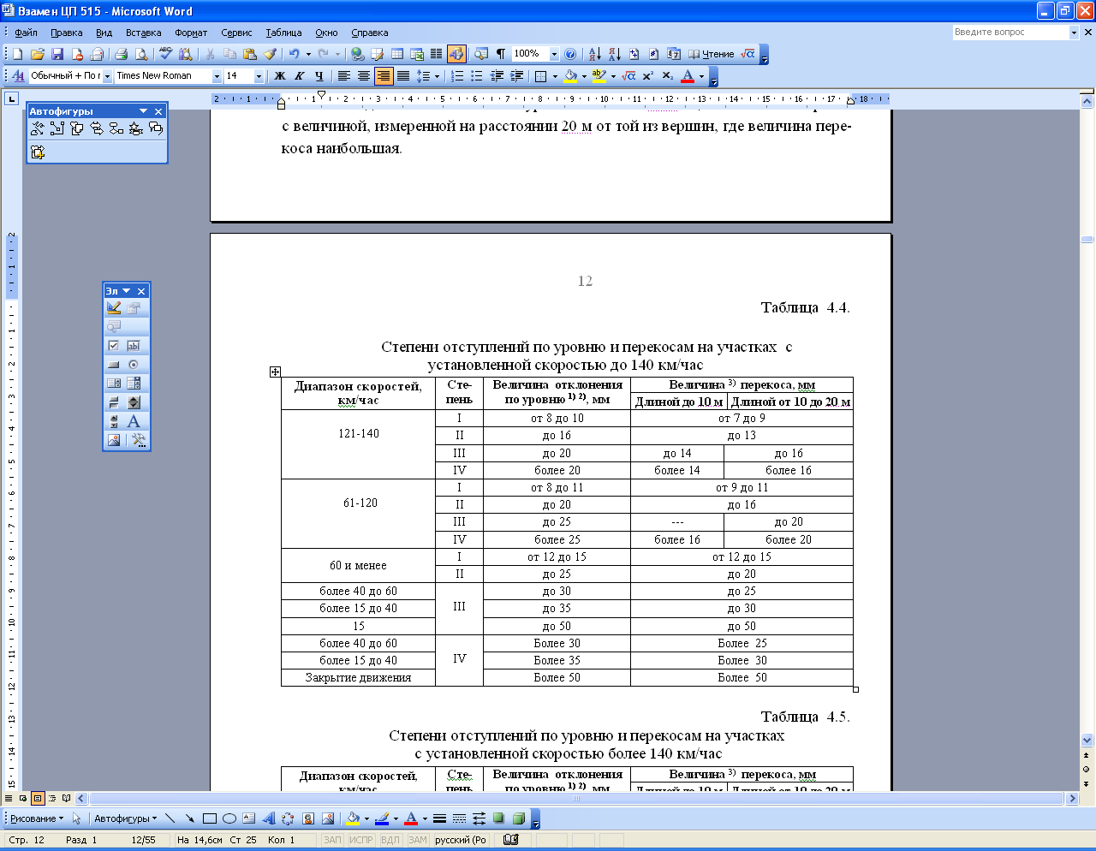Insert WordArt object

[268, 818]
